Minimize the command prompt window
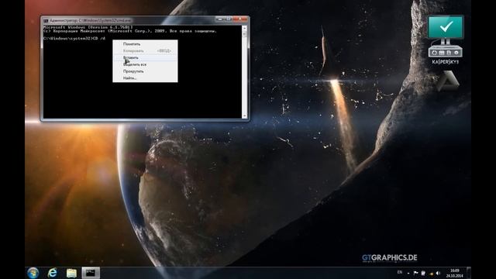The height and width of the screenshot is (279, 496). [220, 19]
